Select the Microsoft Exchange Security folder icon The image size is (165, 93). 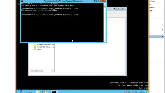35,47
